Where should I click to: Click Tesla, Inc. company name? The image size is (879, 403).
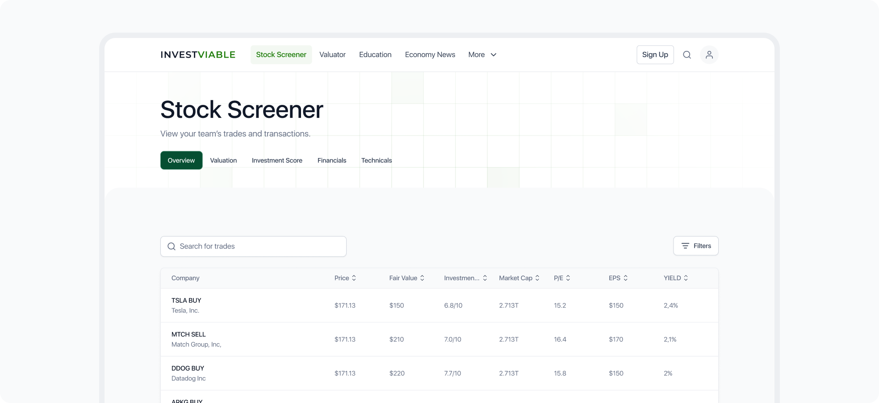click(185, 311)
